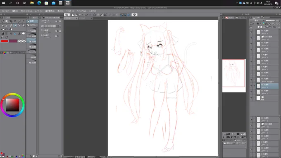Screen dimensions: 281x158
Task: Select the purple sub color swatch
Action: [x=13, y=41]
